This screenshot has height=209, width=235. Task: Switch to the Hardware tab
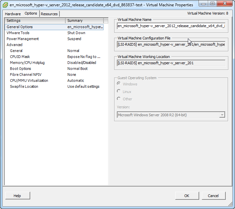click(13, 14)
